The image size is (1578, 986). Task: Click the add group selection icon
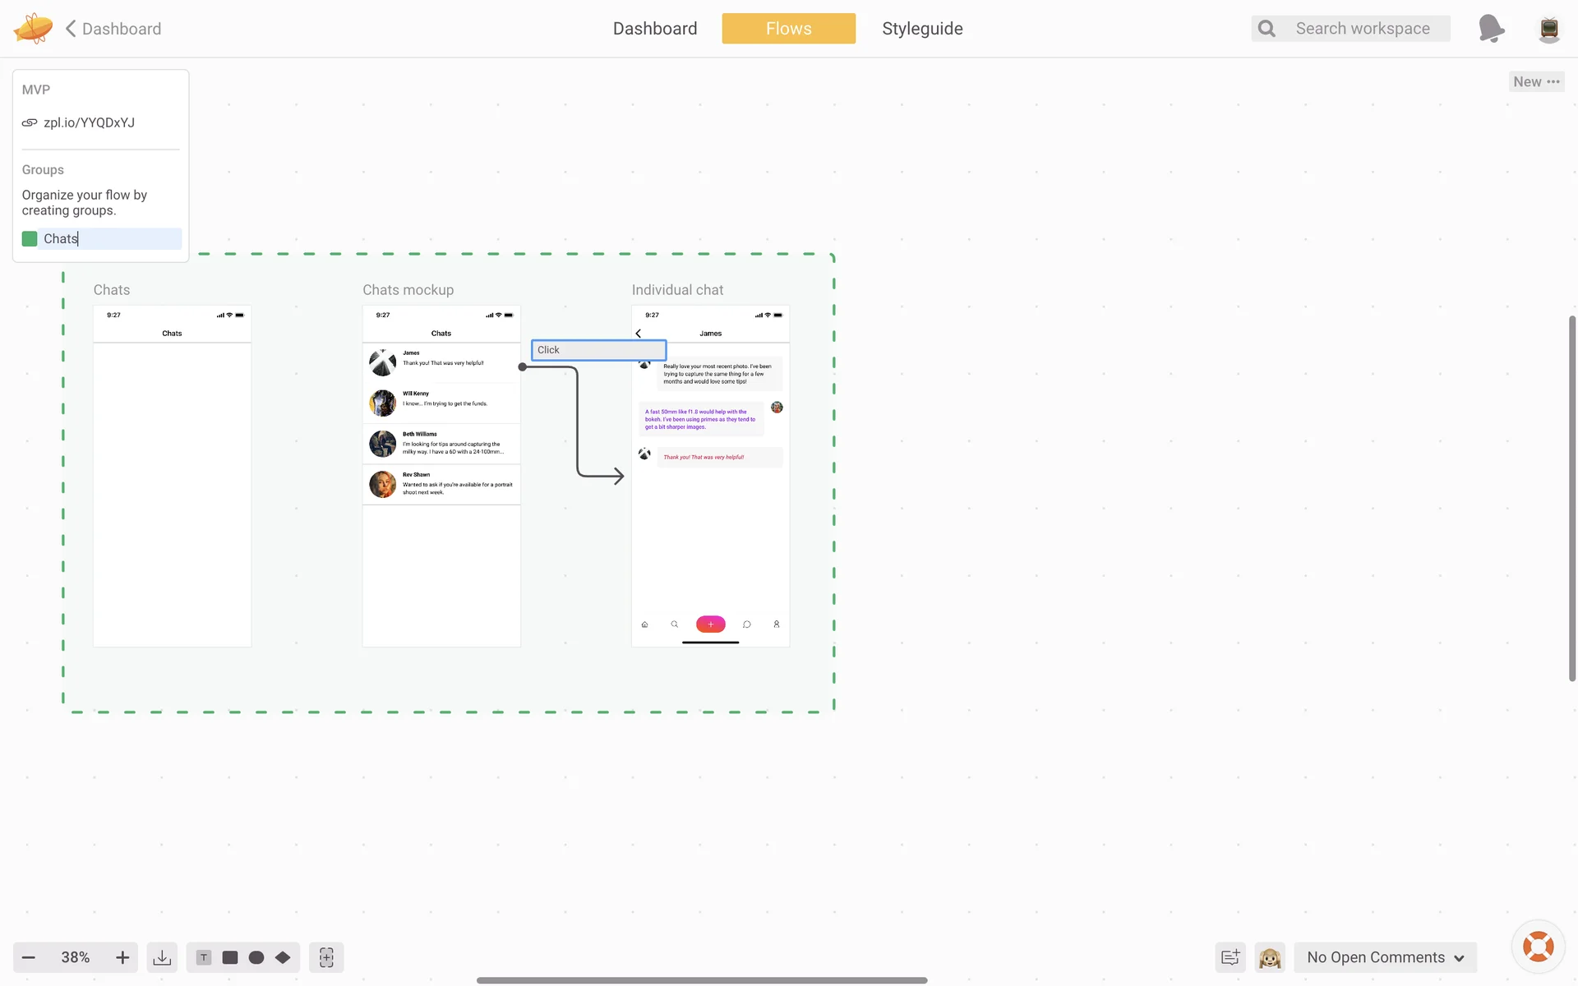tap(326, 957)
